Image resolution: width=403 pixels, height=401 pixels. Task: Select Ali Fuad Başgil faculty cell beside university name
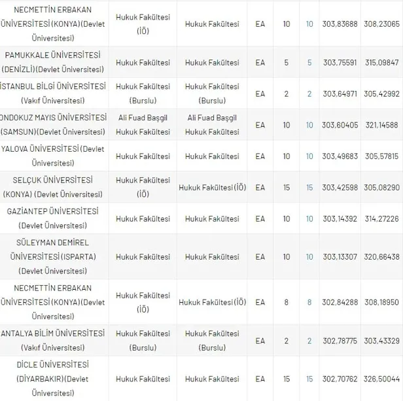point(143,125)
